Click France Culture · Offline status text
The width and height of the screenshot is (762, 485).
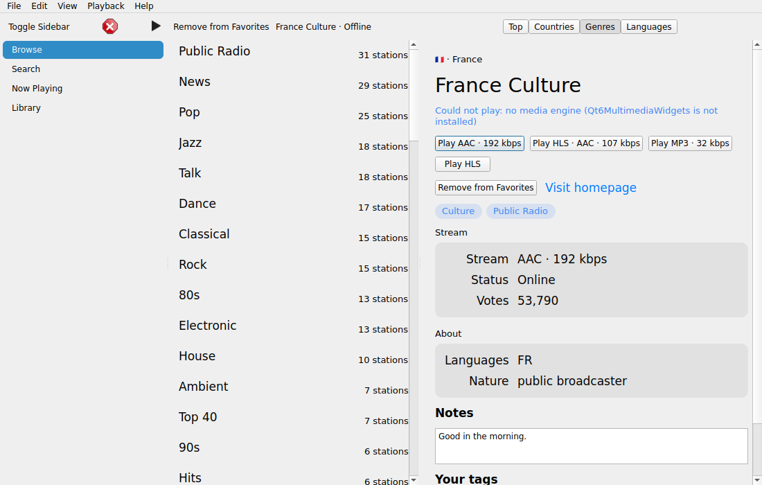pyautogui.click(x=324, y=27)
